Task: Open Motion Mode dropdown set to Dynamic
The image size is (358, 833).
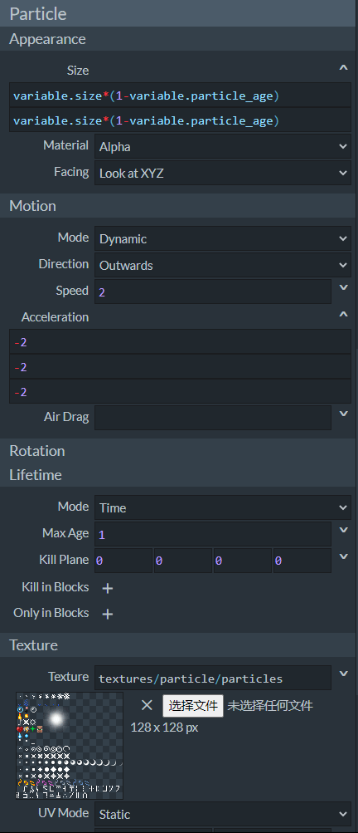Action: (223, 238)
